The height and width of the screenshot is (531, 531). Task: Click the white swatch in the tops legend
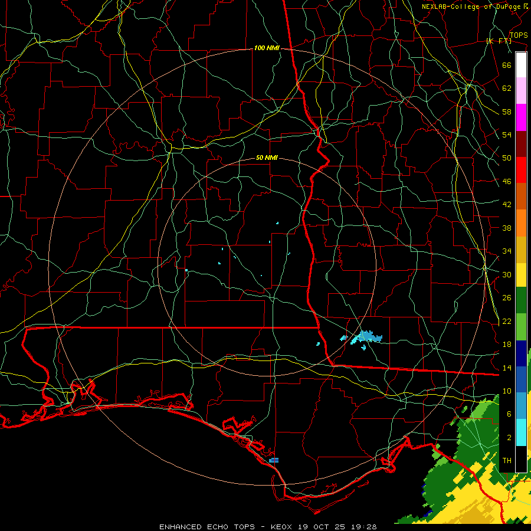[521, 65]
